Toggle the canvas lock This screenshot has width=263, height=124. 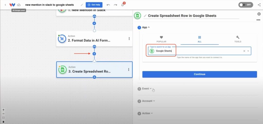(x=3, y=122)
